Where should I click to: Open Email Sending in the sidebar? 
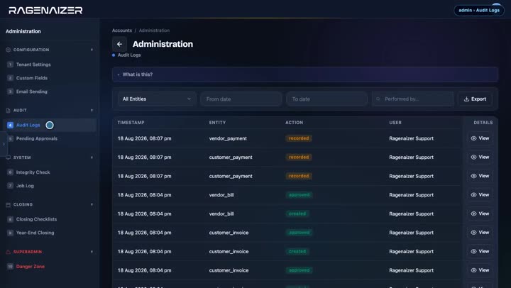click(50, 92)
